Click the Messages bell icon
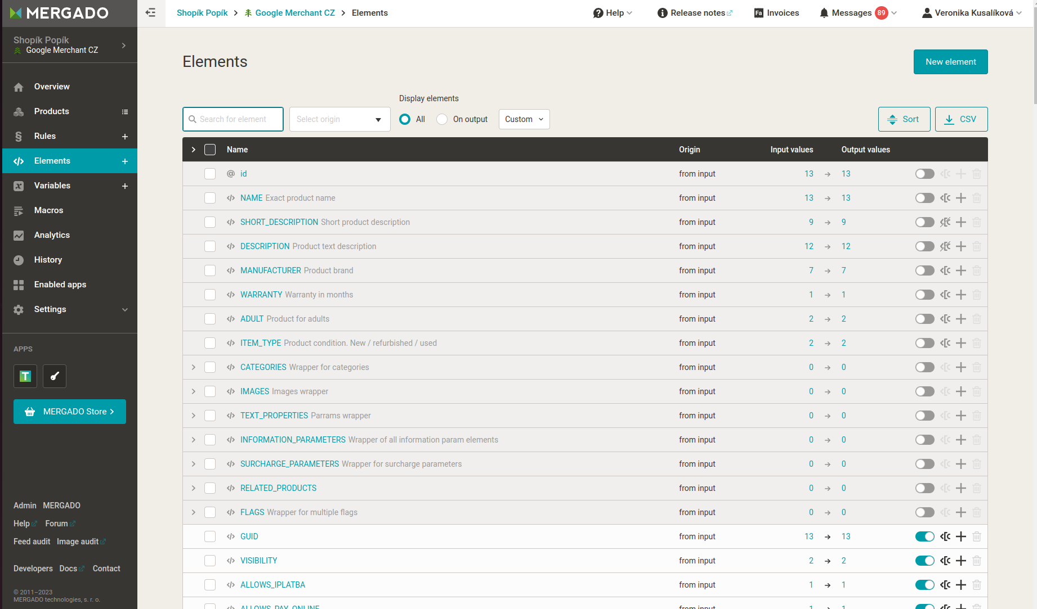Viewport: 1037px width, 609px height. click(x=824, y=13)
